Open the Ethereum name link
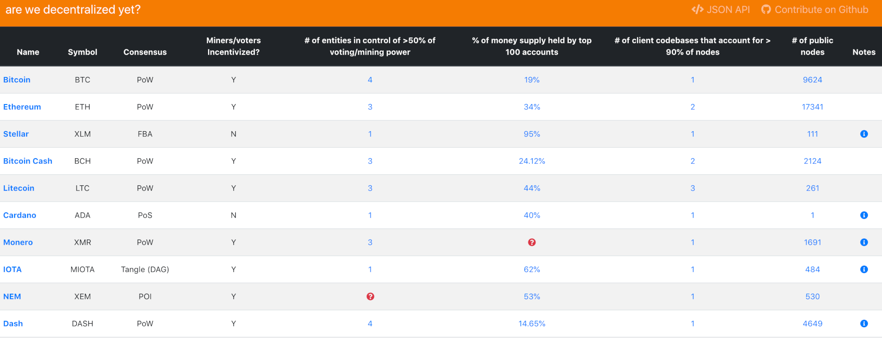Image resolution: width=882 pixels, height=338 pixels. [22, 107]
